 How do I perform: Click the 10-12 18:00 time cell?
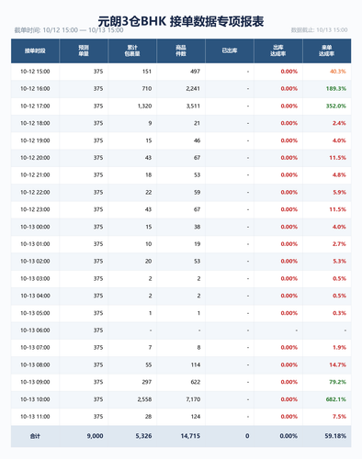click(35, 123)
